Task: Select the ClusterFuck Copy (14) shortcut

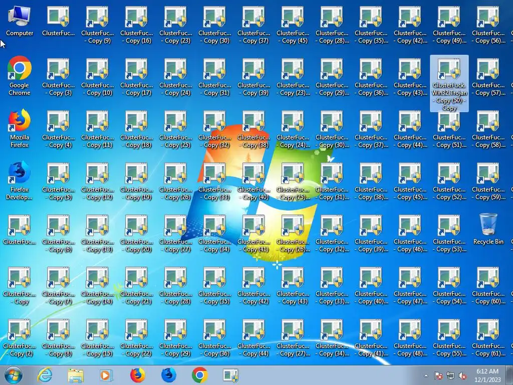Action: click(x=98, y=285)
